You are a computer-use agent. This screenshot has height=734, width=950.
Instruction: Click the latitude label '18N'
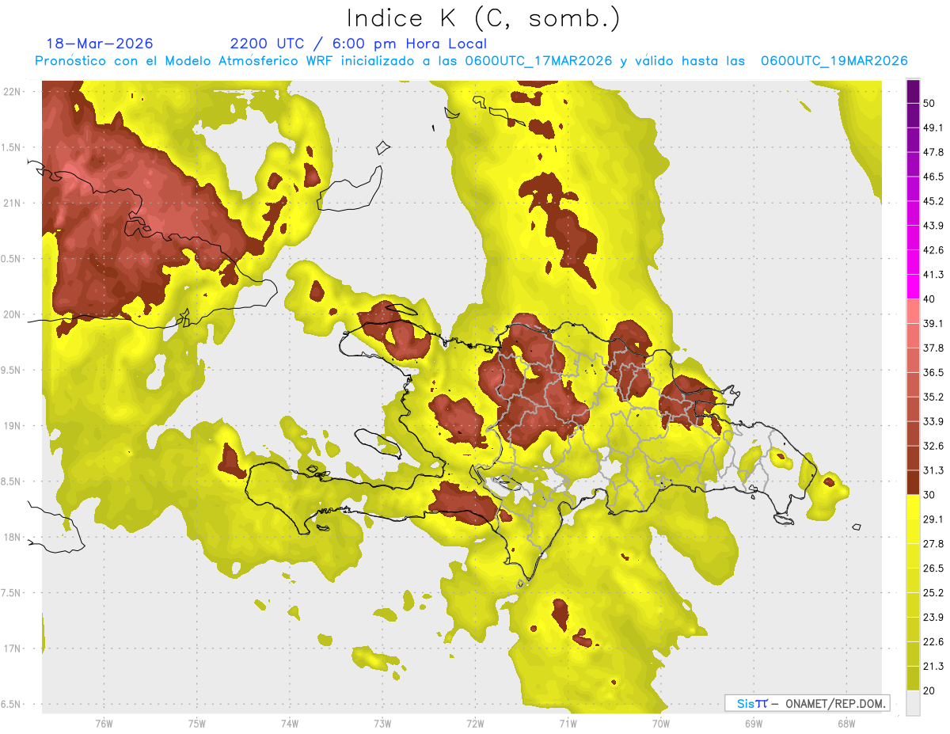pos(12,537)
